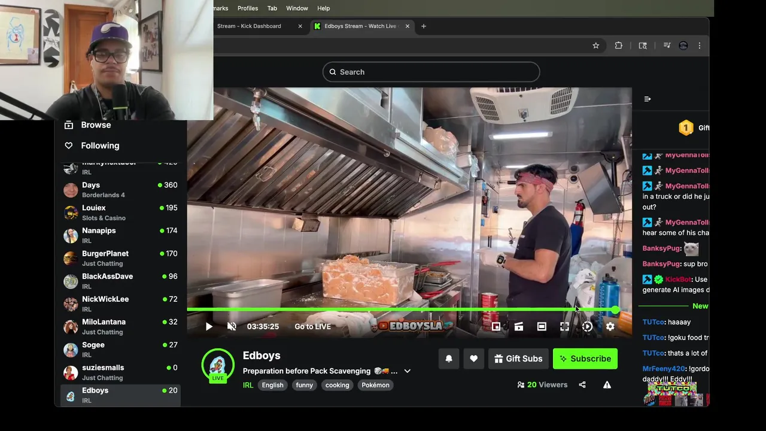Click the Pokémon tag
766x431 pixels.
(375, 385)
